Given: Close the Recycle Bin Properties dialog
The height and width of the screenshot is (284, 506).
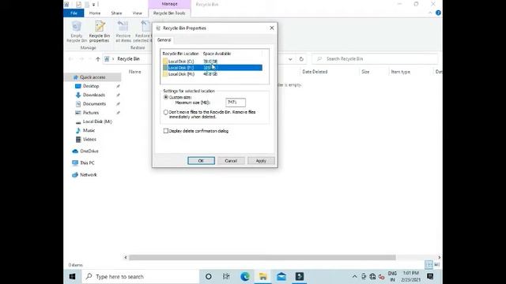Looking at the screenshot, I should [x=272, y=28].
